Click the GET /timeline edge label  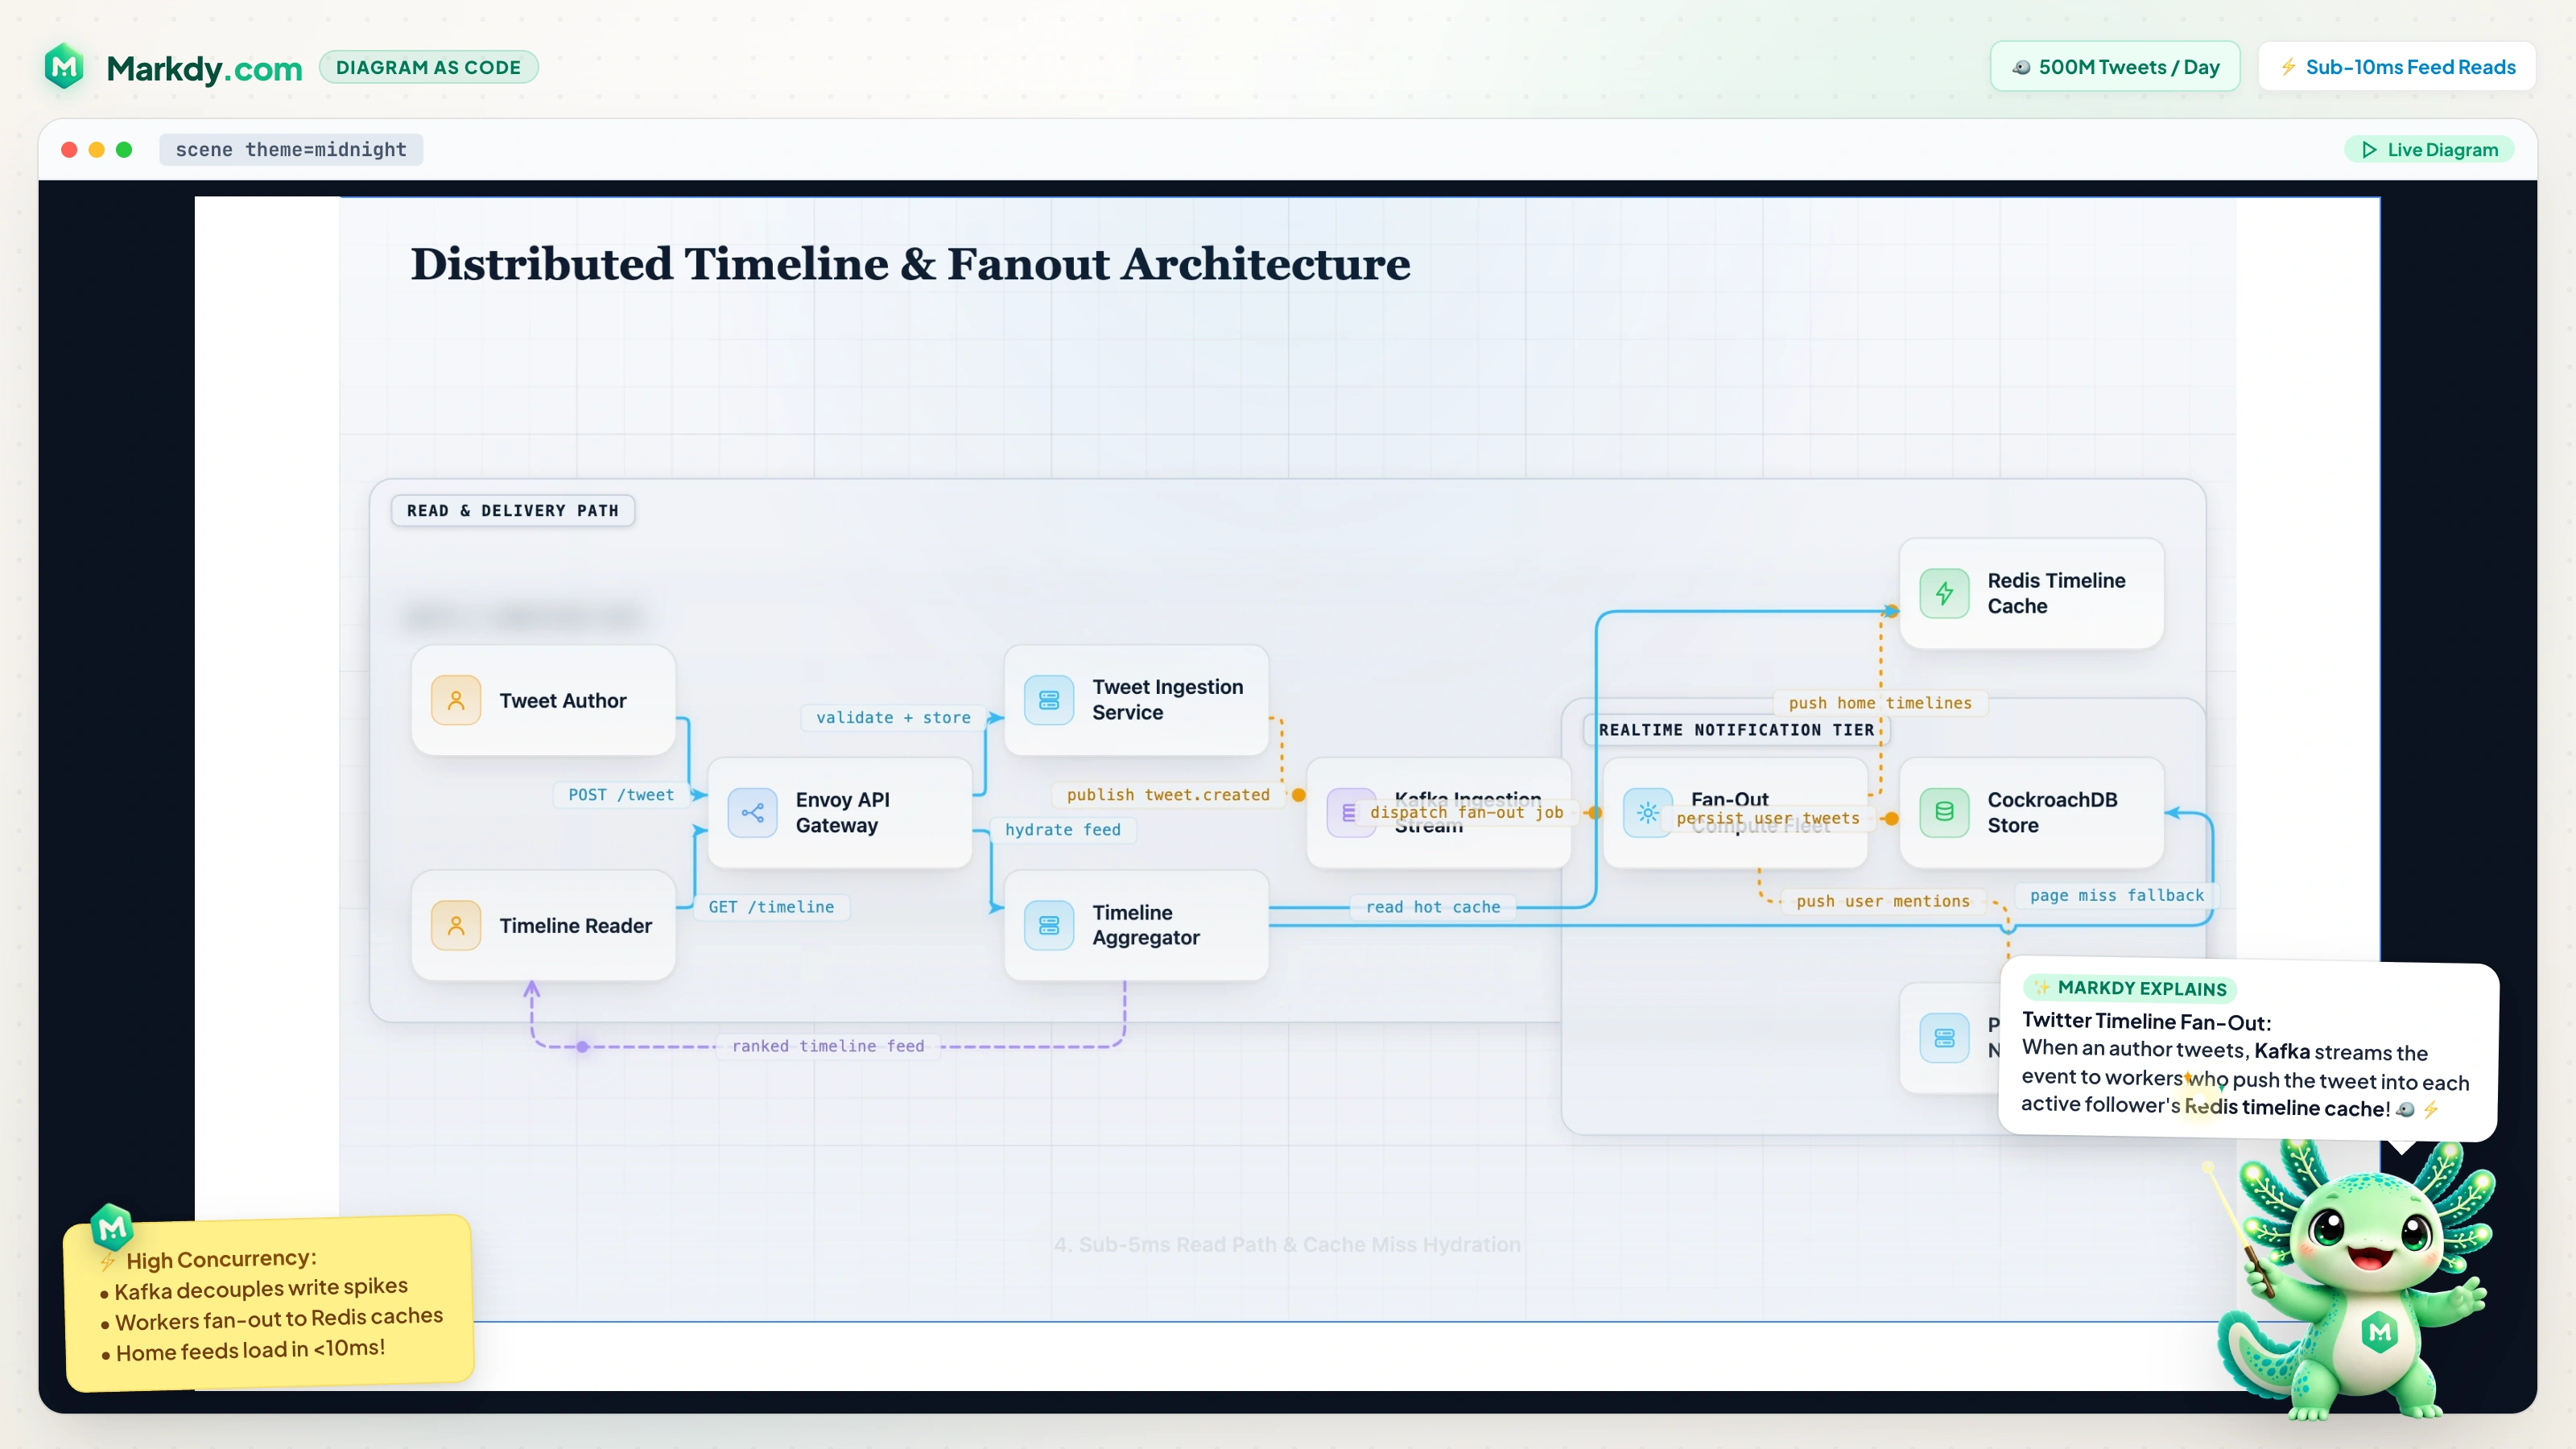point(771,906)
